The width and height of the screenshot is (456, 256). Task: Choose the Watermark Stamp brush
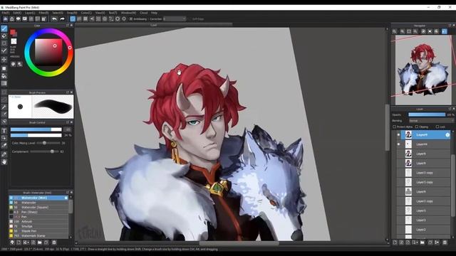[x=38, y=235]
